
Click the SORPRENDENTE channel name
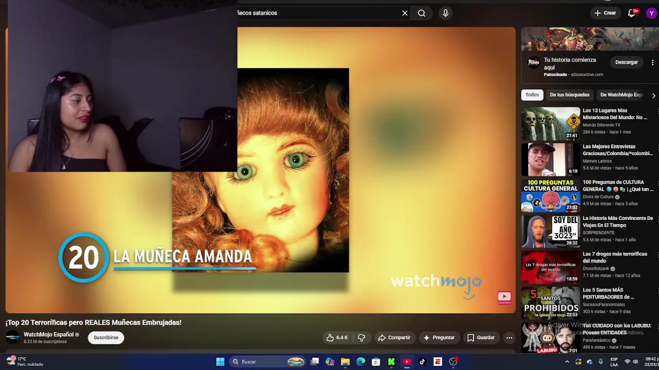[x=598, y=233]
